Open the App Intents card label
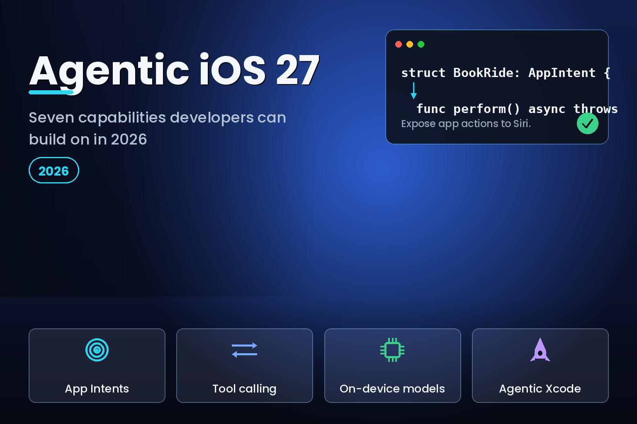 click(x=97, y=389)
